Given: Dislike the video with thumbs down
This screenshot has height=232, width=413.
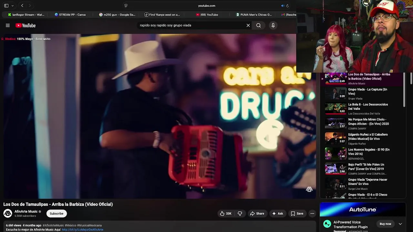Looking at the screenshot, I should 240,214.
